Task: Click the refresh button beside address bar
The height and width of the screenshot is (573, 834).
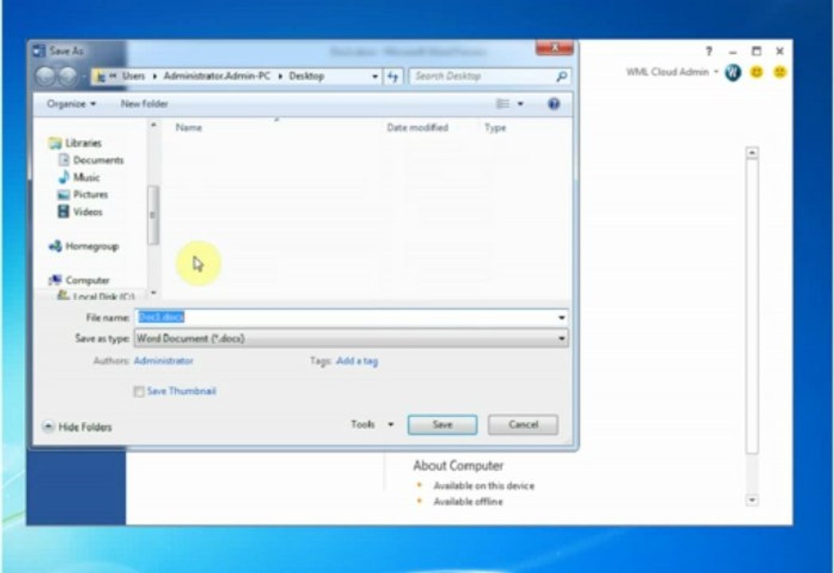Action: click(x=393, y=76)
